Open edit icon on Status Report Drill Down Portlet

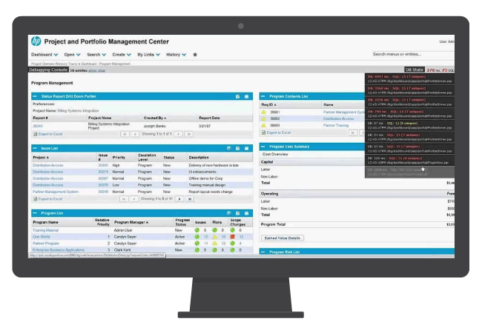coord(237,96)
